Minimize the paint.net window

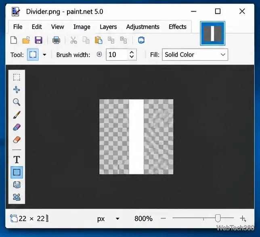click(193, 11)
